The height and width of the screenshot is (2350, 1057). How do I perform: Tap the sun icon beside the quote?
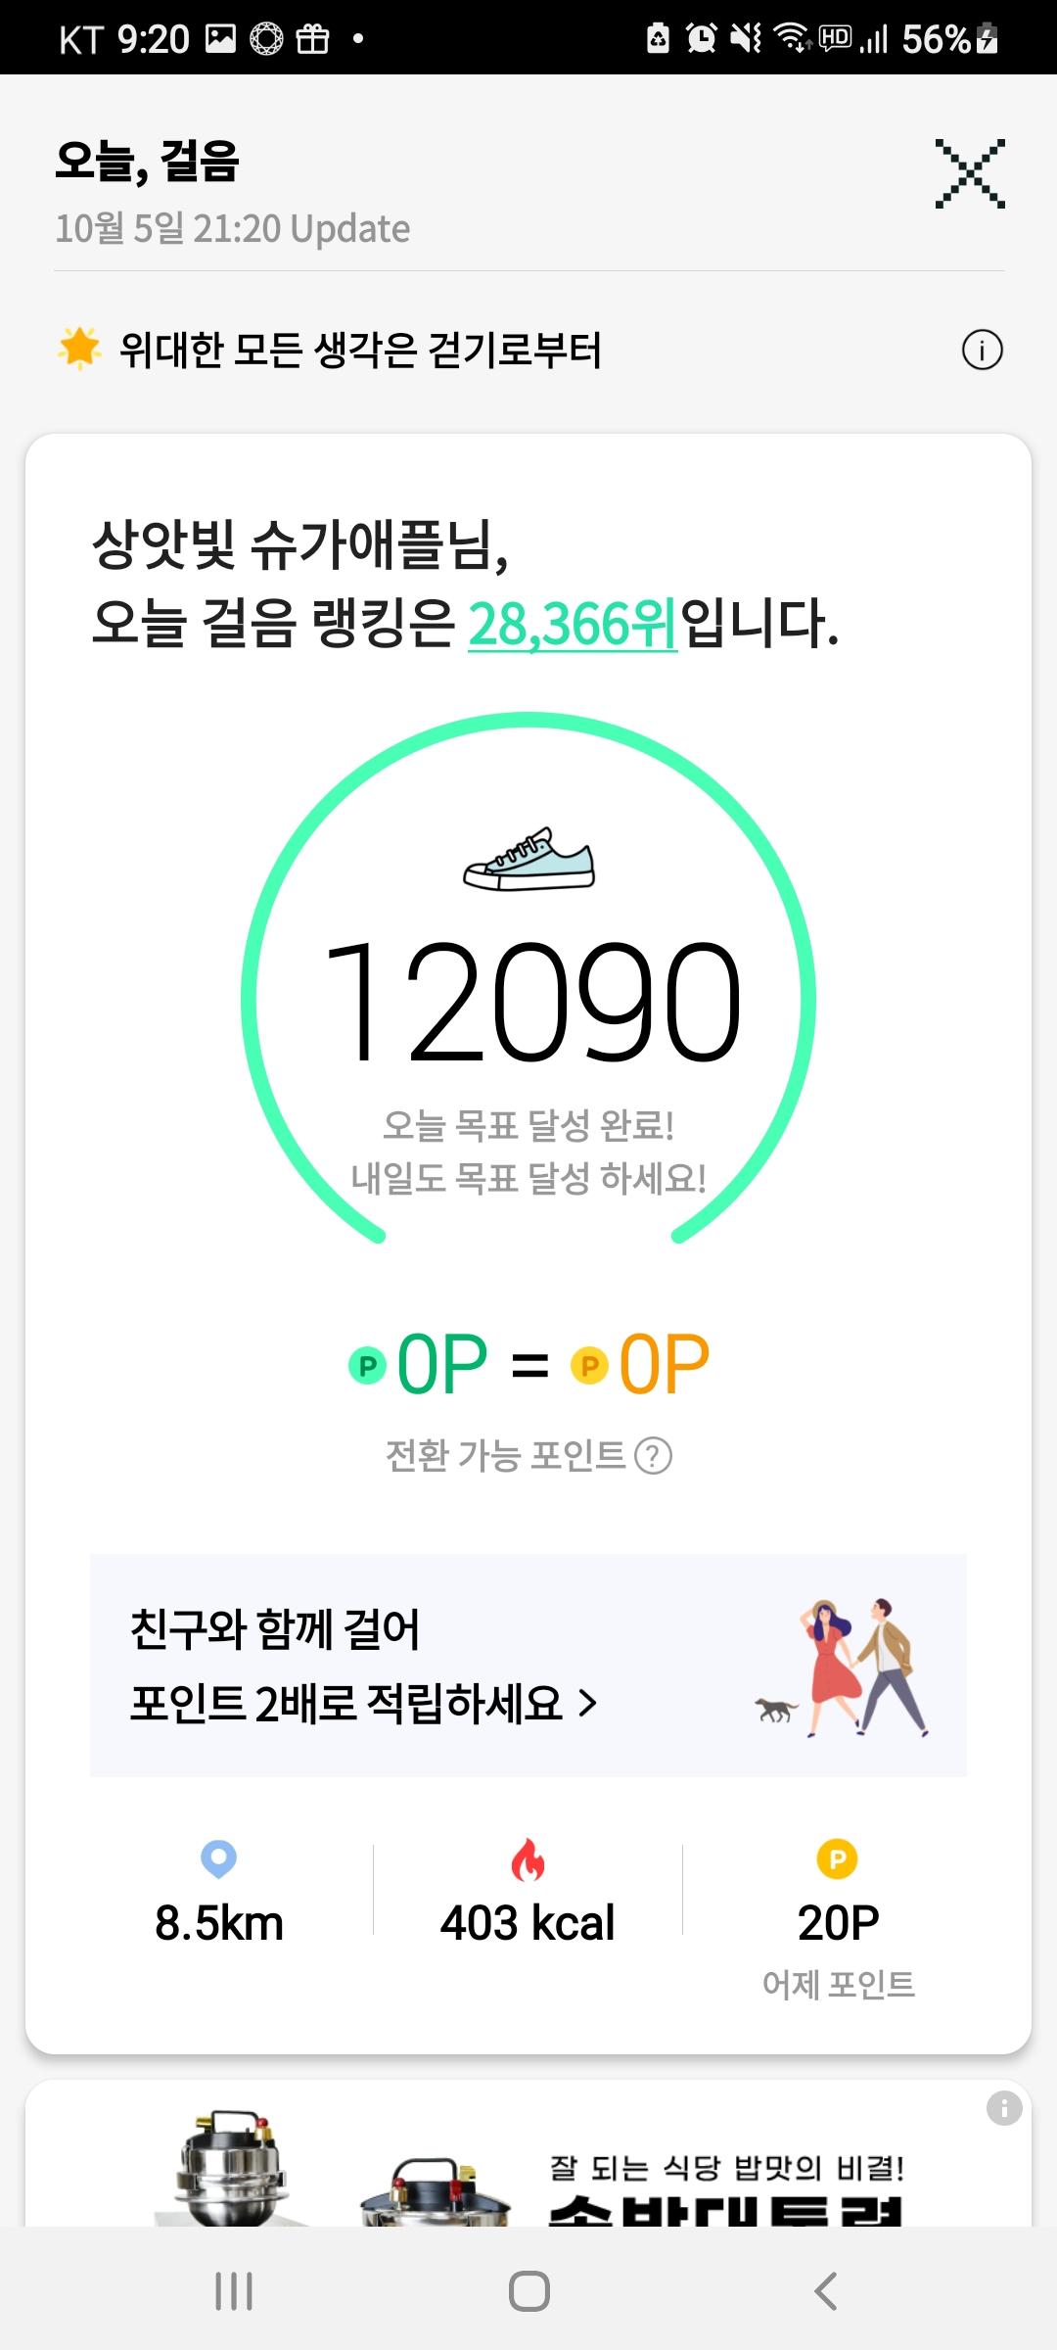coord(79,349)
